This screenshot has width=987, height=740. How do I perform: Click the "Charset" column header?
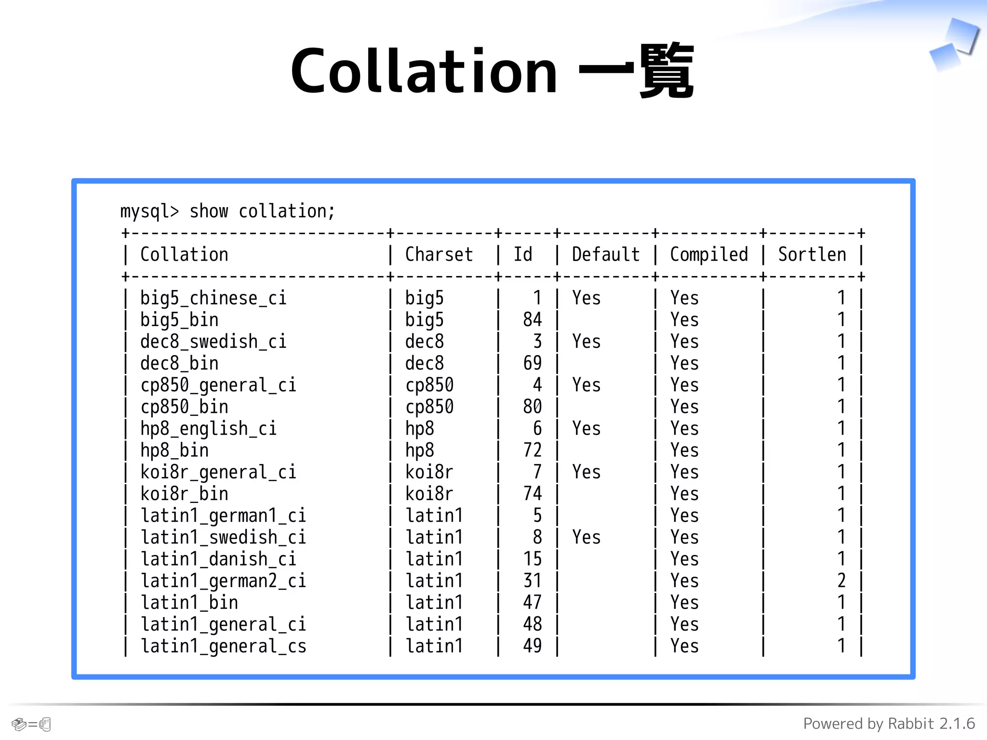click(439, 255)
